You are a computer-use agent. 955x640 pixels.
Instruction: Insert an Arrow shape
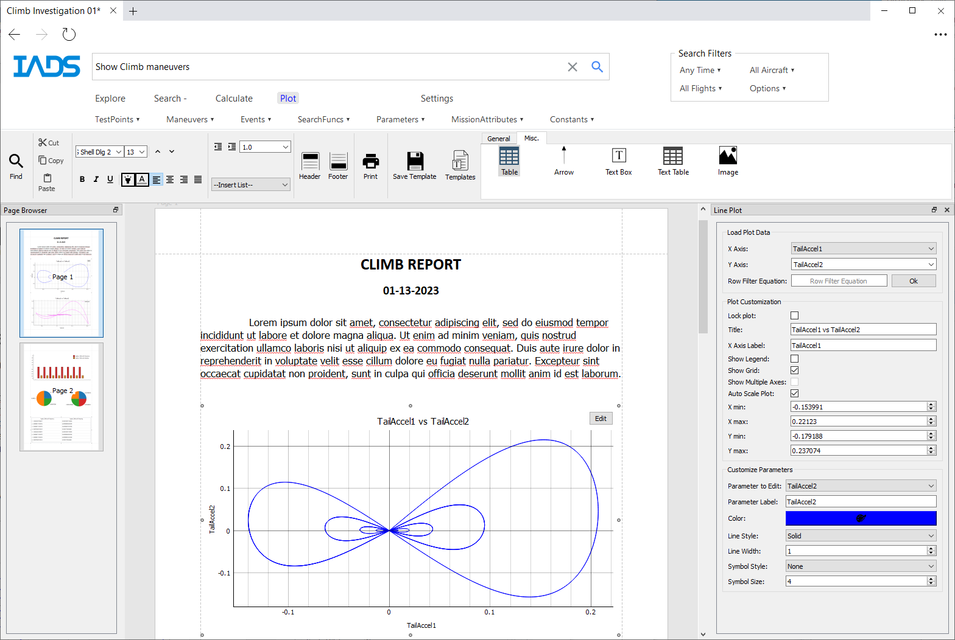tap(564, 161)
